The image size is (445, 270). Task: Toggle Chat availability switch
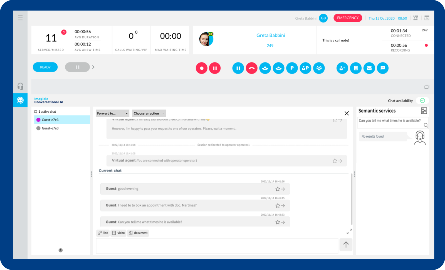click(x=422, y=100)
